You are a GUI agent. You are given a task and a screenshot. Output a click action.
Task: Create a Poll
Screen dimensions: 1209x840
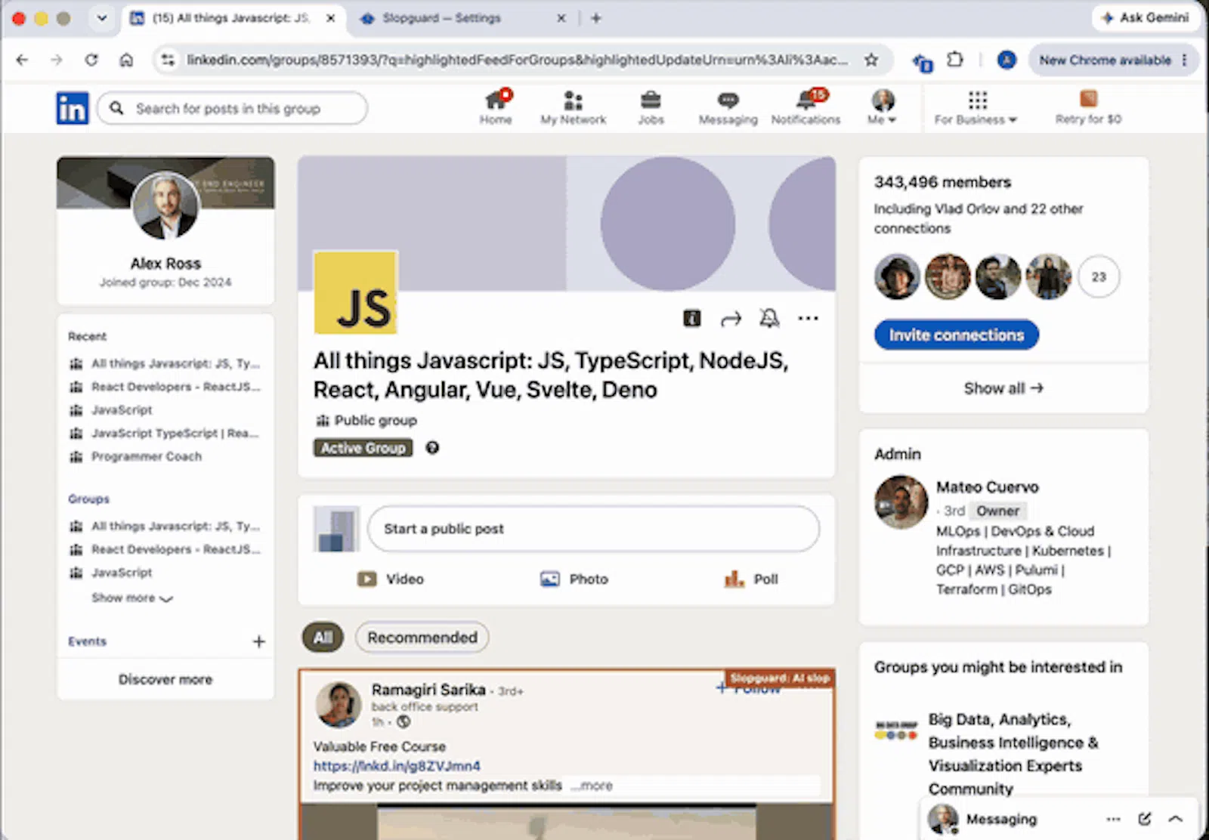point(751,579)
